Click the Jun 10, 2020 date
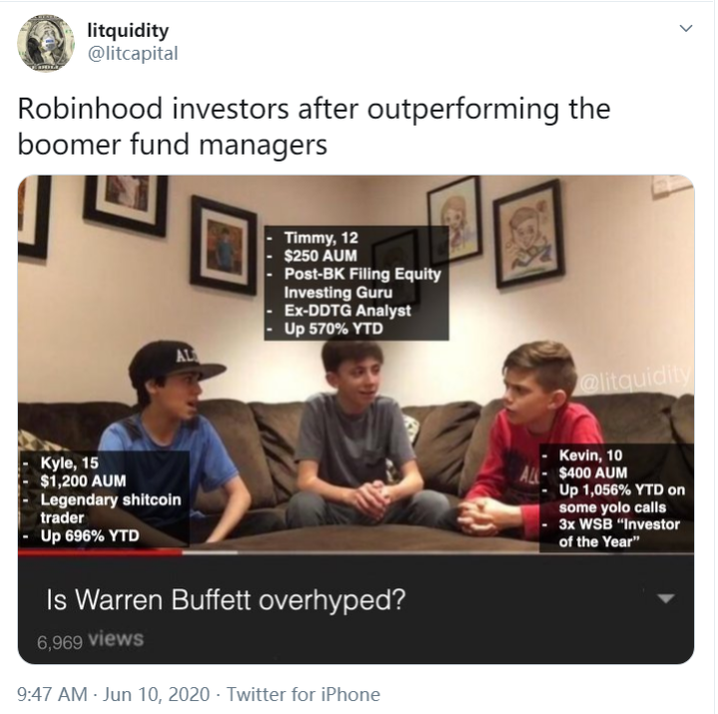The height and width of the screenshot is (714, 718). pos(157,694)
